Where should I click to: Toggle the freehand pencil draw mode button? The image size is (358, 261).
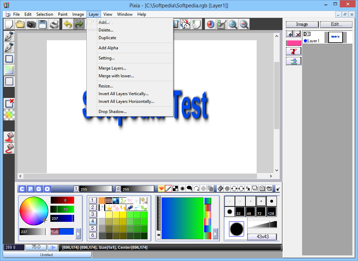(169, 189)
